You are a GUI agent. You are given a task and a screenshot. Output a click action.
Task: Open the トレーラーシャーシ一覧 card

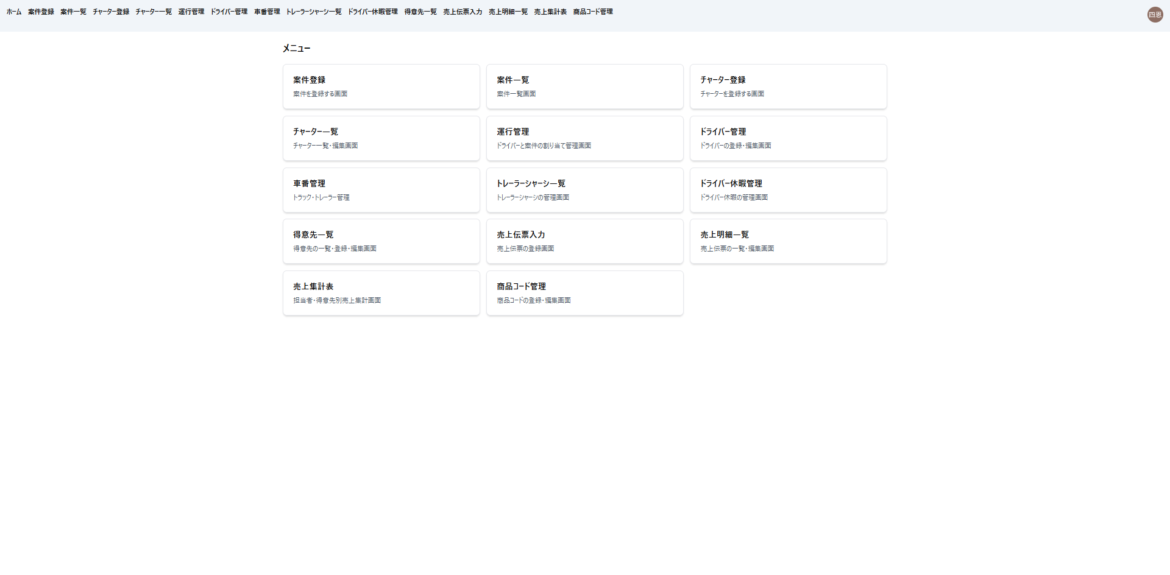(584, 190)
